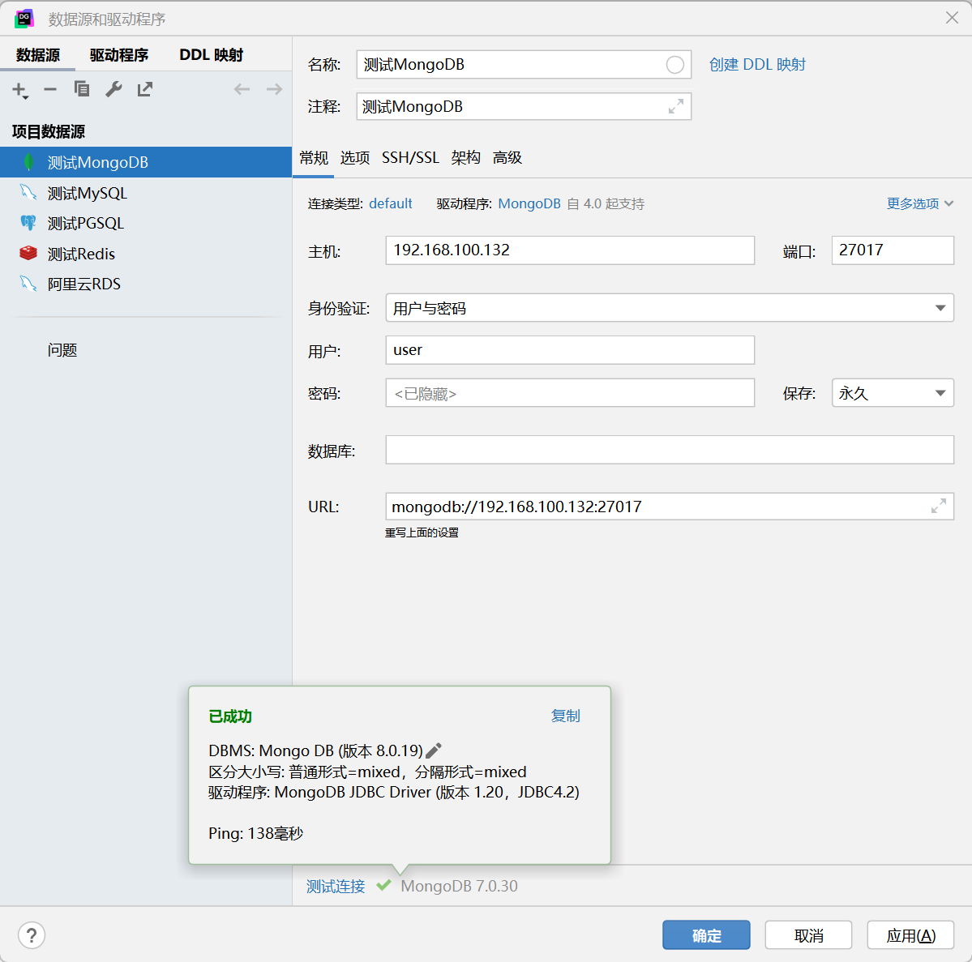The width and height of the screenshot is (972, 962).
Task: Click 创建 DDL 映射 link
Action: (x=757, y=65)
